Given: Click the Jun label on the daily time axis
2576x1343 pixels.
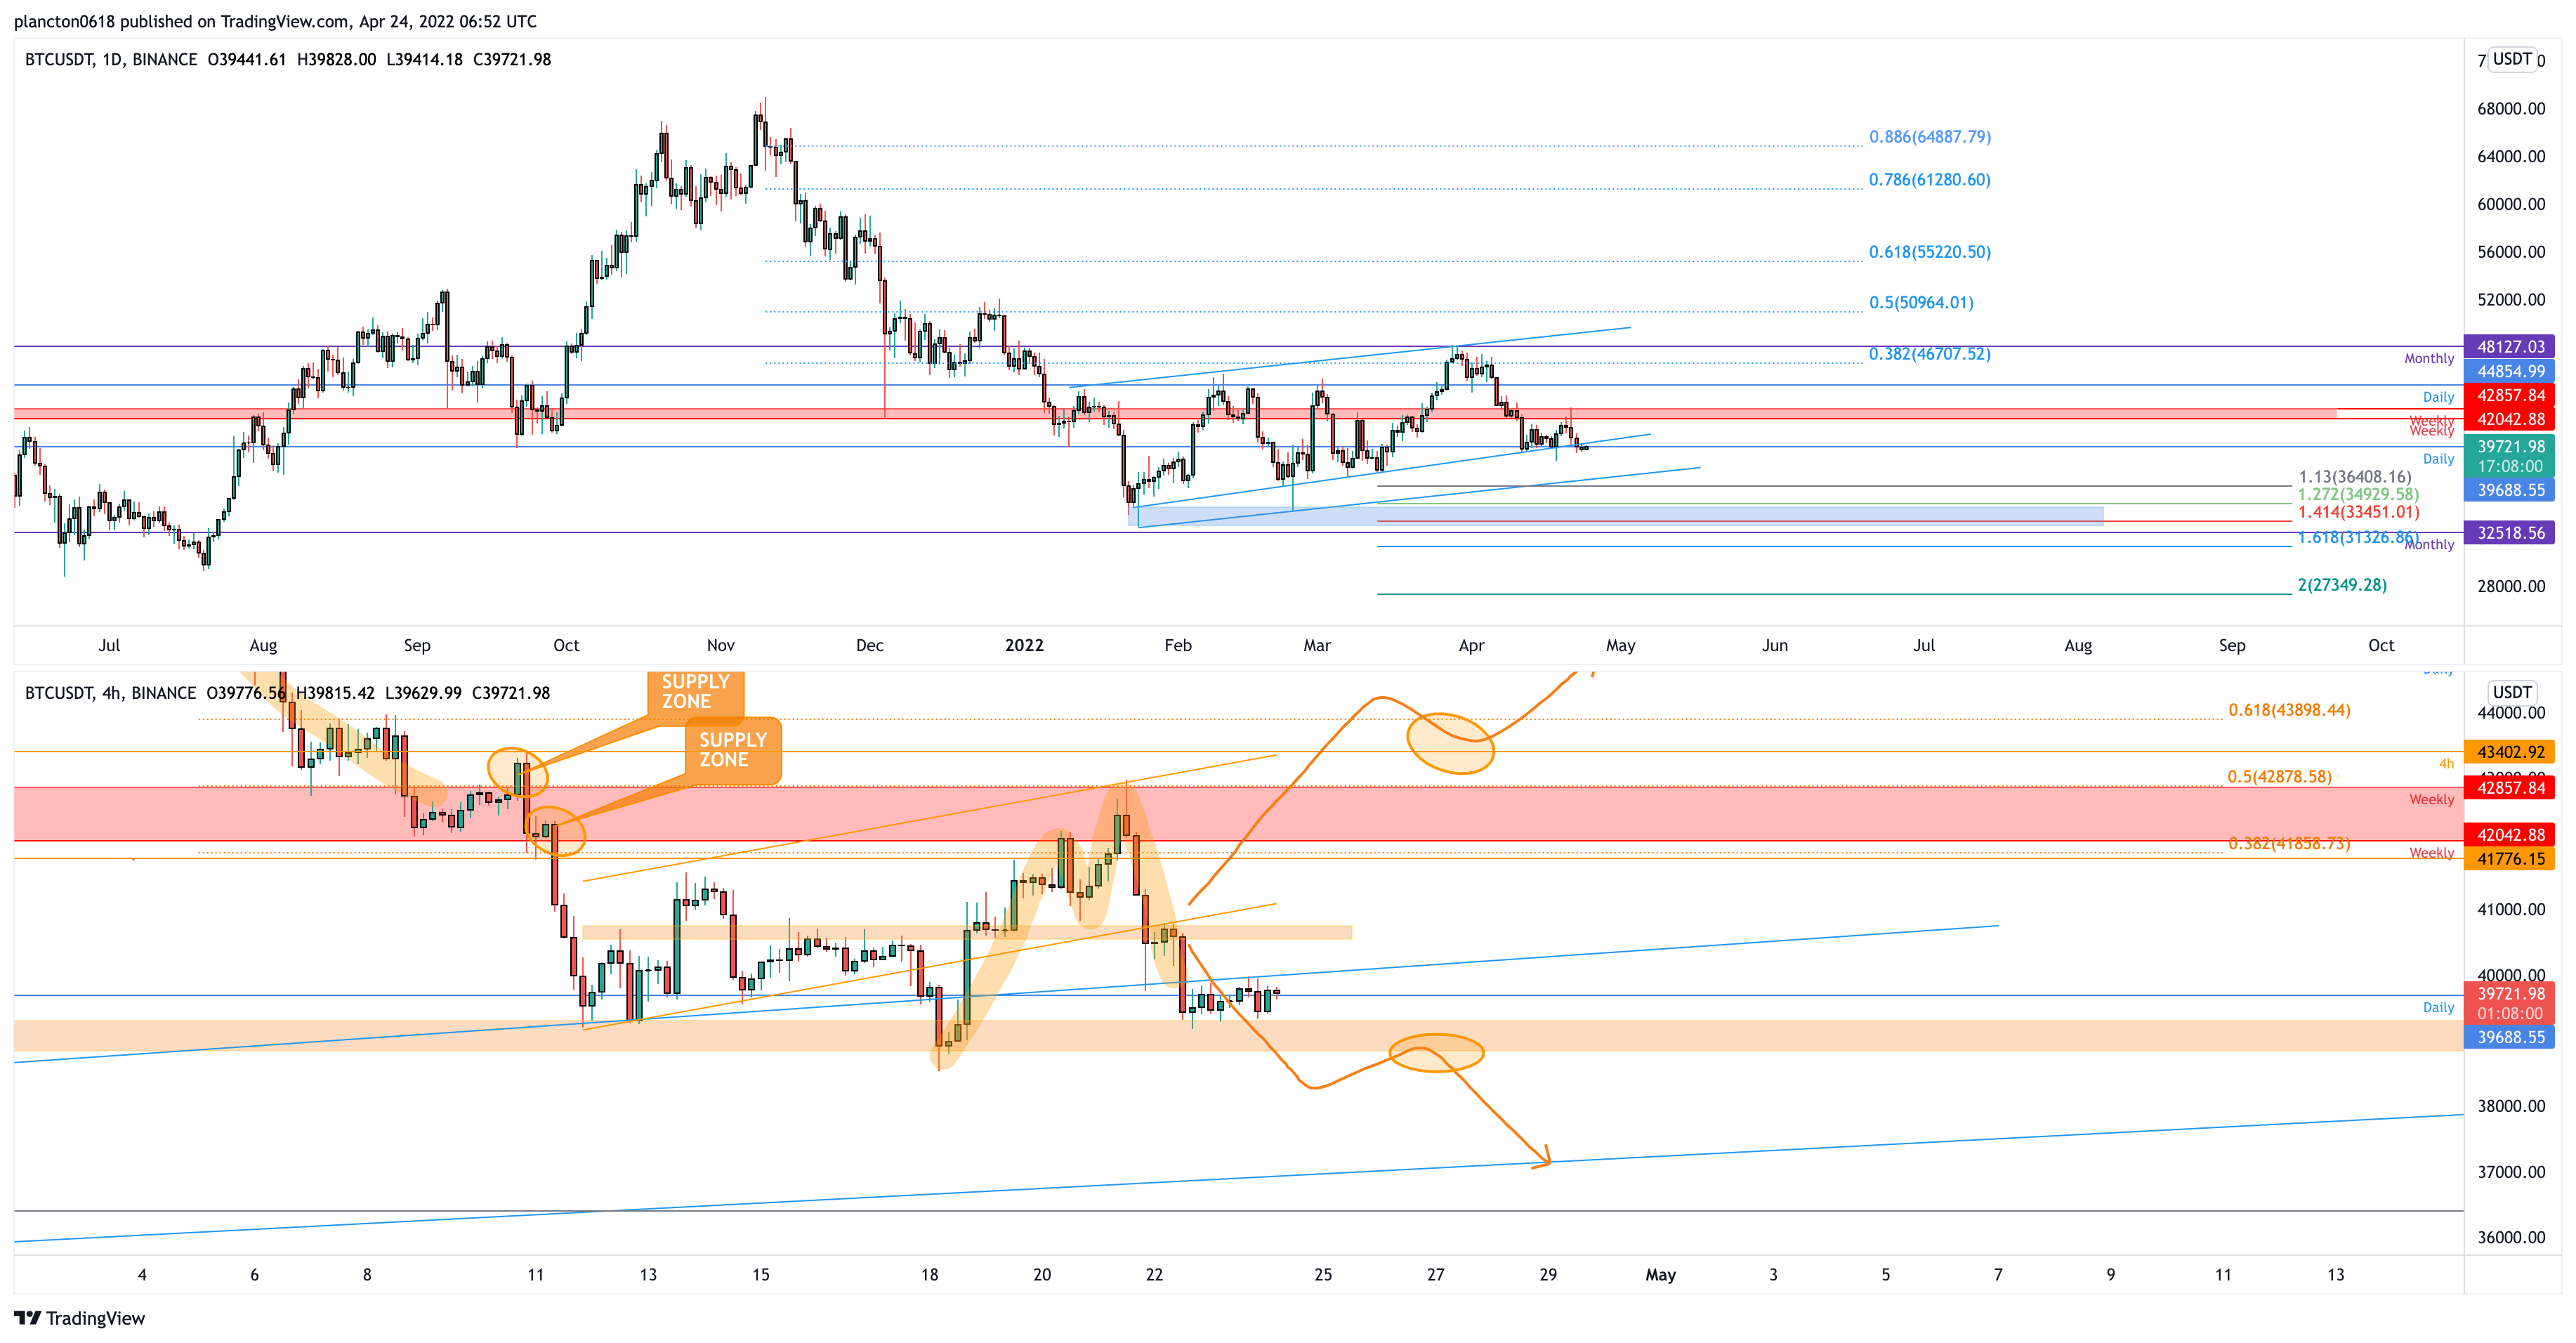Looking at the screenshot, I should [x=1775, y=646].
